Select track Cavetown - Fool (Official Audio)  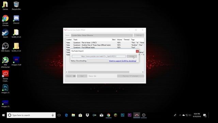(84, 47)
